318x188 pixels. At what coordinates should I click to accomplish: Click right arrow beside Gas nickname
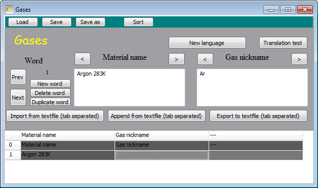coord(299,59)
